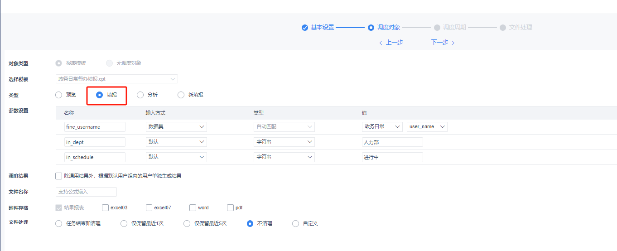Click the 调度周期 step circle icon

[x=437, y=28]
